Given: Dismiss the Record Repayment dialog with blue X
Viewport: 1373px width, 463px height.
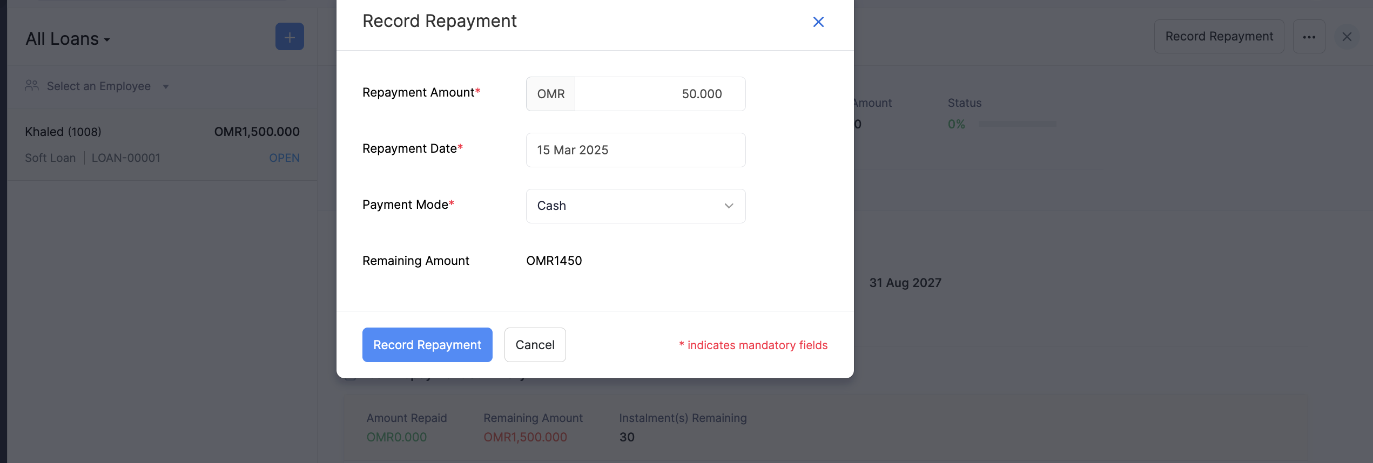Looking at the screenshot, I should (x=818, y=22).
